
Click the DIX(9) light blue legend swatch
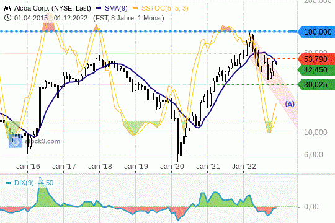point(8,183)
